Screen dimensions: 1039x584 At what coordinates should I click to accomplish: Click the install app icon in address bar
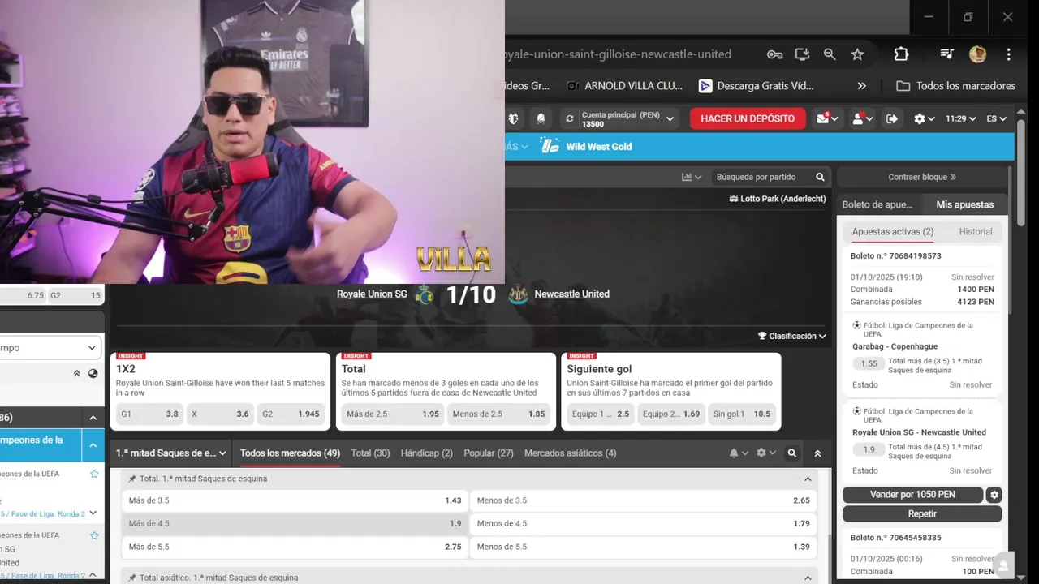click(802, 54)
